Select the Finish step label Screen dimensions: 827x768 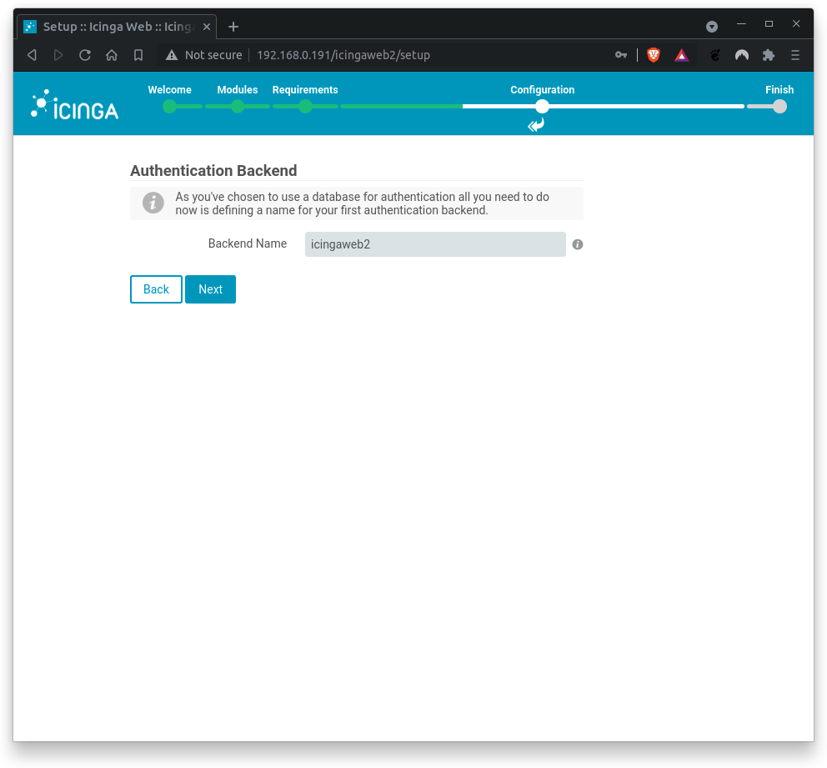coord(779,89)
